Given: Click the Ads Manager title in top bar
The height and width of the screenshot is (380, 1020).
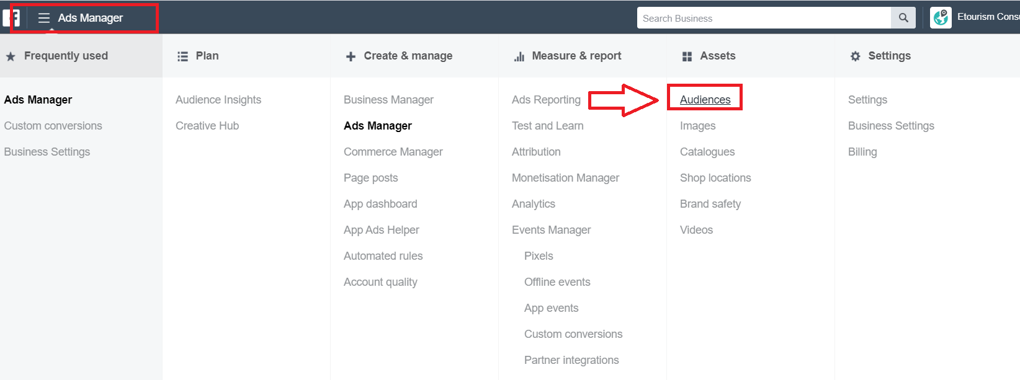Looking at the screenshot, I should [x=91, y=18].
